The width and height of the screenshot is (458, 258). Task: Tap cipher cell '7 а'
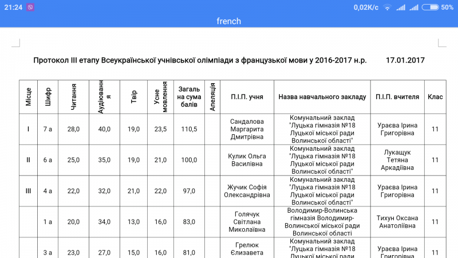pos(48,129)
